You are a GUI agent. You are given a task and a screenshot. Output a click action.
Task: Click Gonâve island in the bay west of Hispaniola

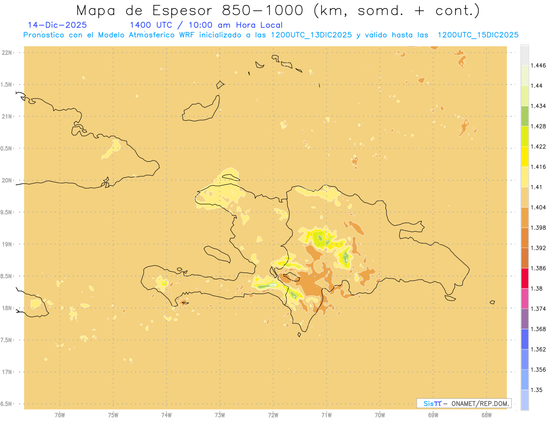(217, 253)
